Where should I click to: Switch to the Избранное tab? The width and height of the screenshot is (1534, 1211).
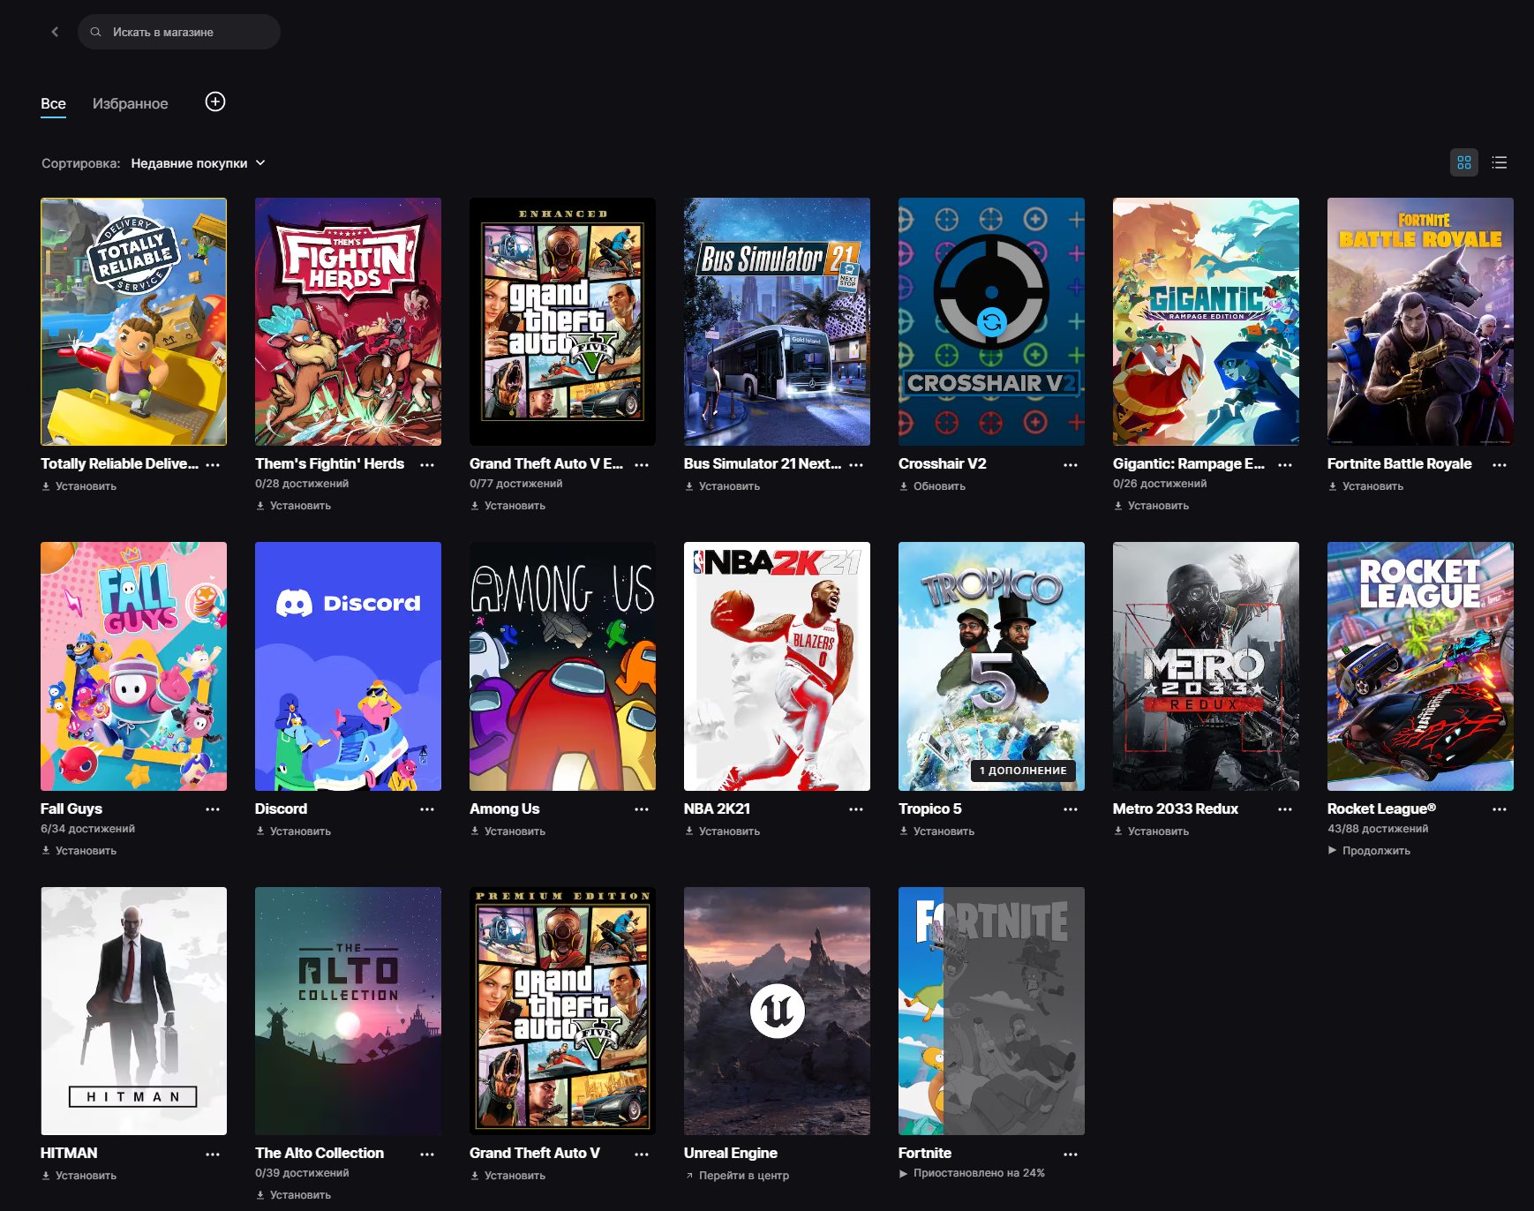[x=130, y=103]
